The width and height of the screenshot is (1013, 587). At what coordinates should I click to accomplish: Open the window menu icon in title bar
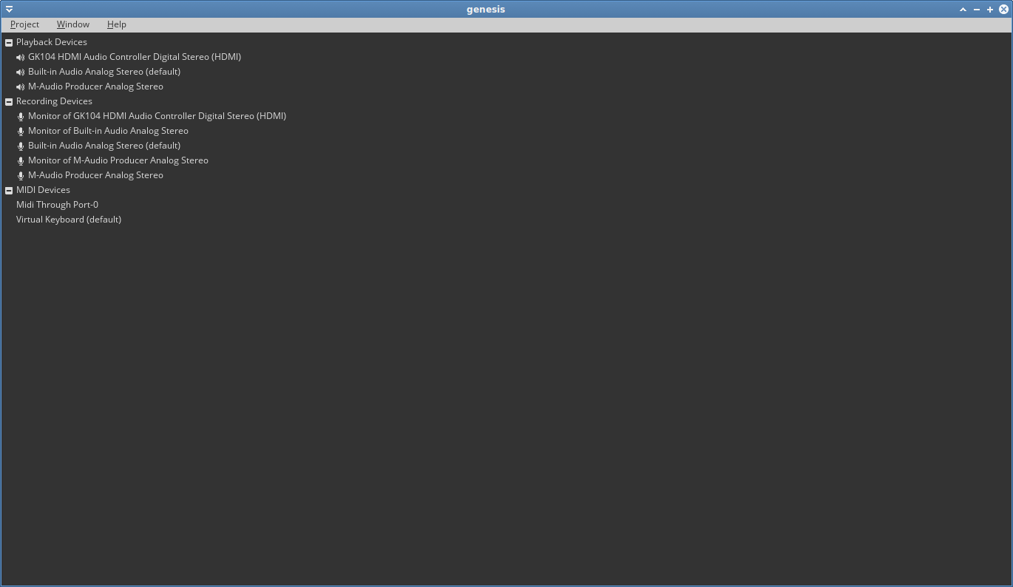(9, 10)
